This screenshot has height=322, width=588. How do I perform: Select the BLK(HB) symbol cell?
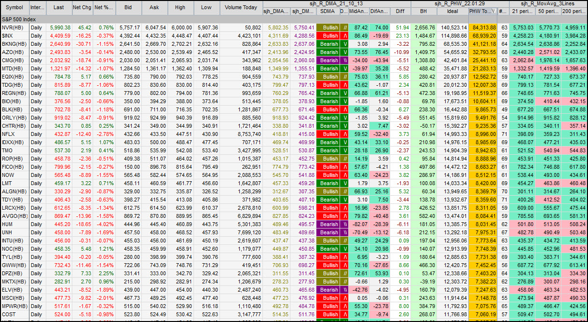click(14, 109)
